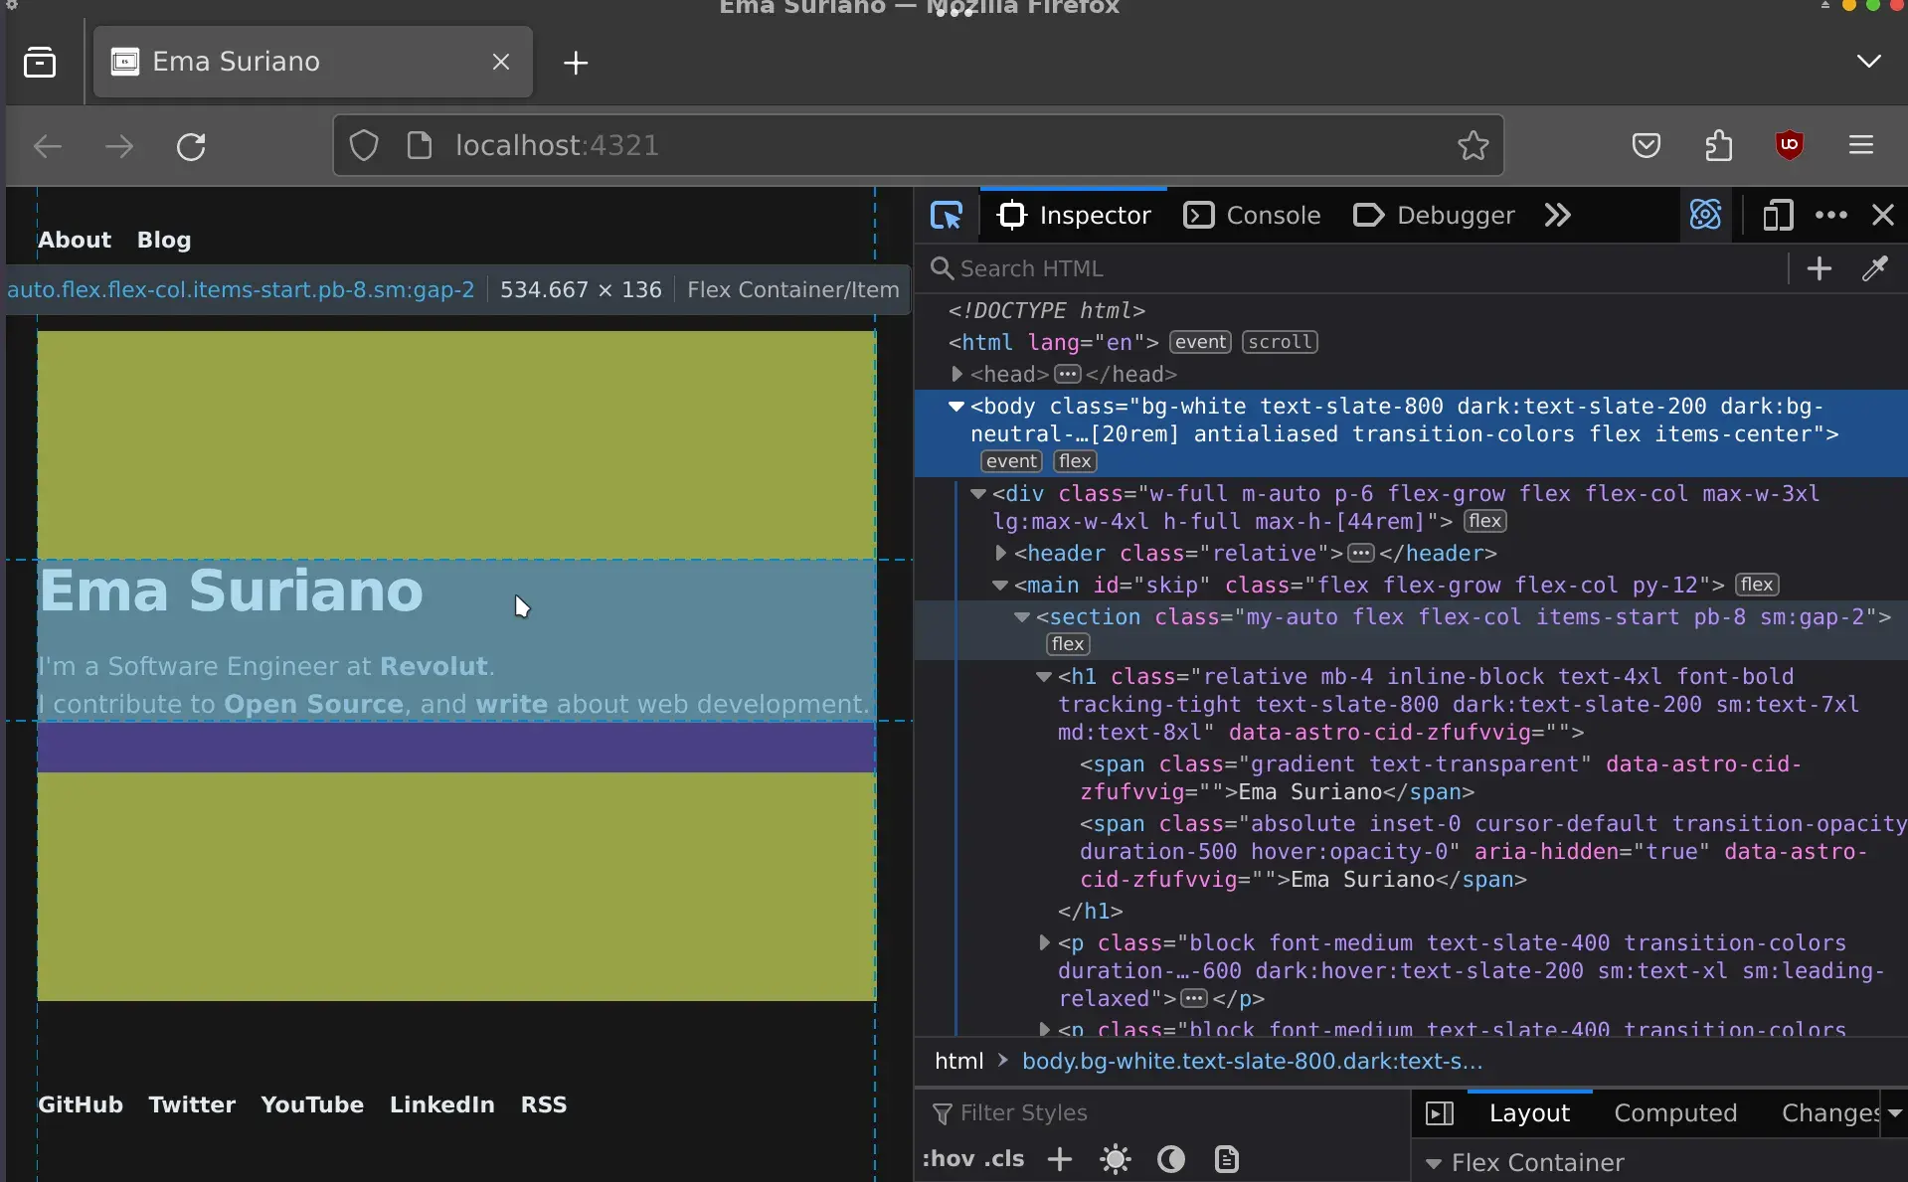
Task: Toggle flex badge on w-full div
Action: (1485, 521)
